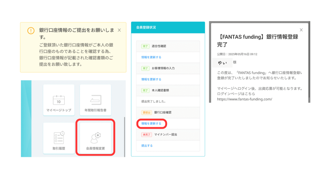The height and width of the screenshot is (180, 321).
Task: Click the 適合性確認 row label
Action: [x=159, y=46]
